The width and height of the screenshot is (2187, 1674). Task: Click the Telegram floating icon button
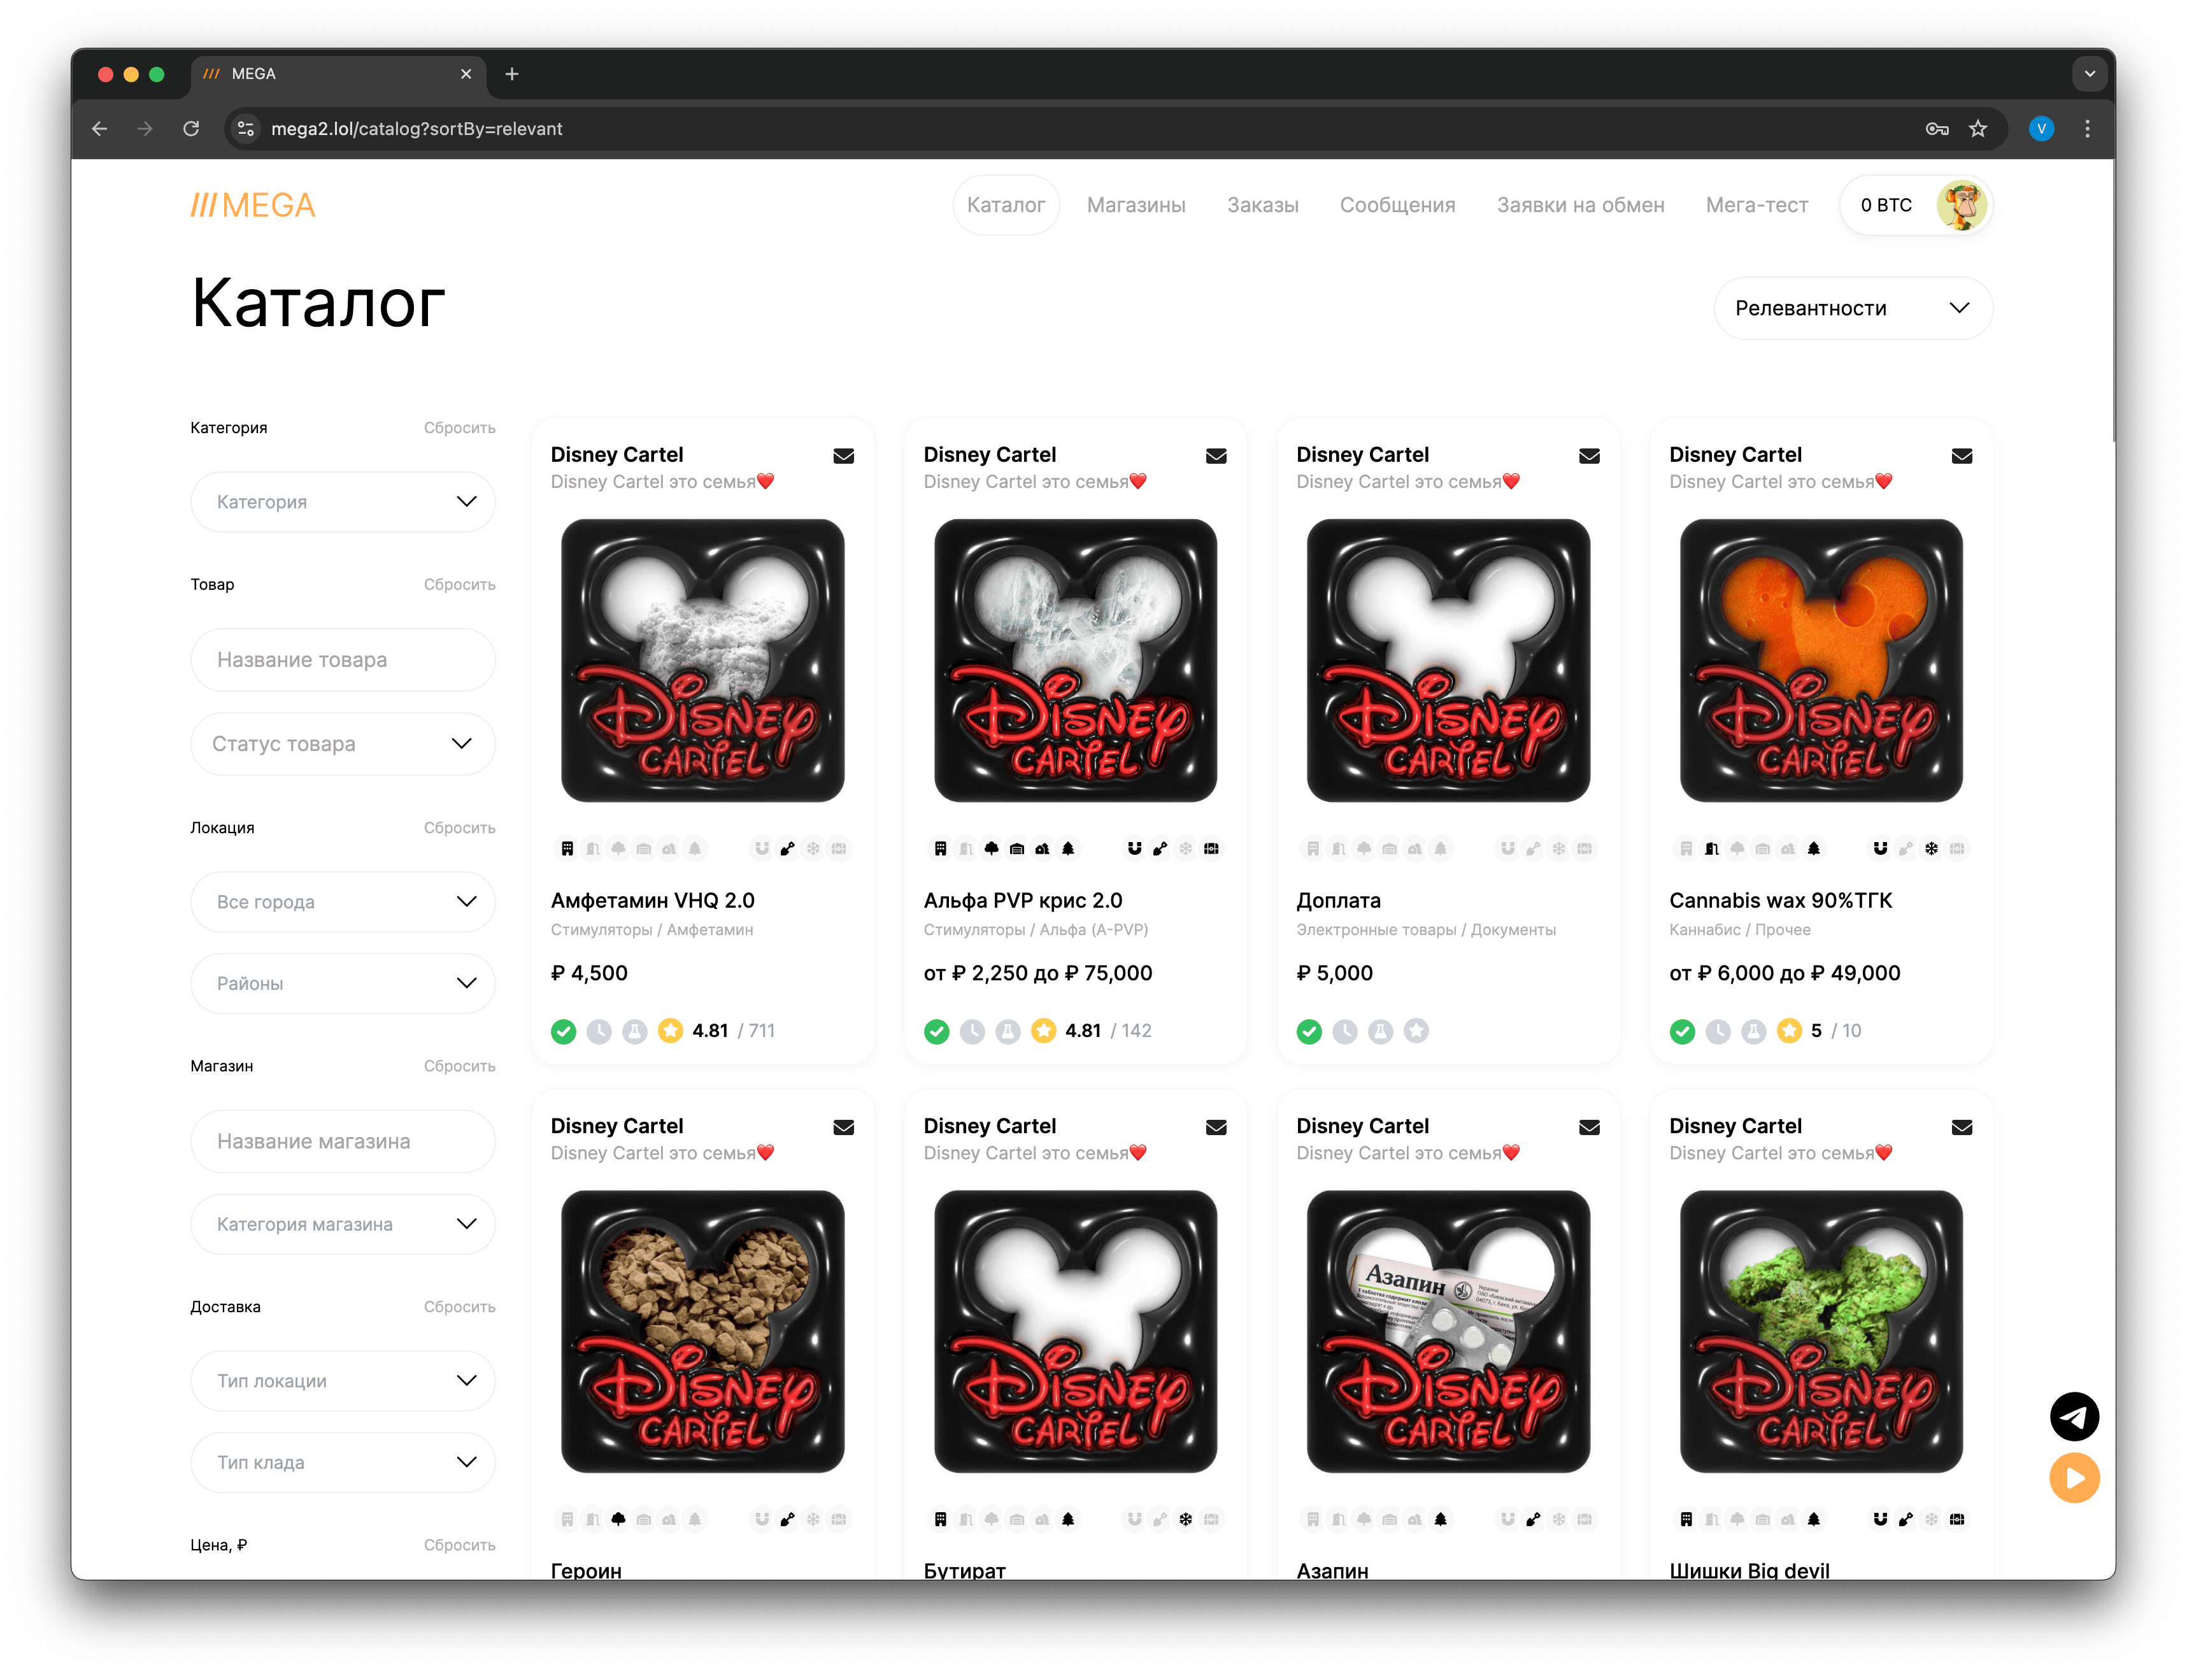(2074, 1416)
